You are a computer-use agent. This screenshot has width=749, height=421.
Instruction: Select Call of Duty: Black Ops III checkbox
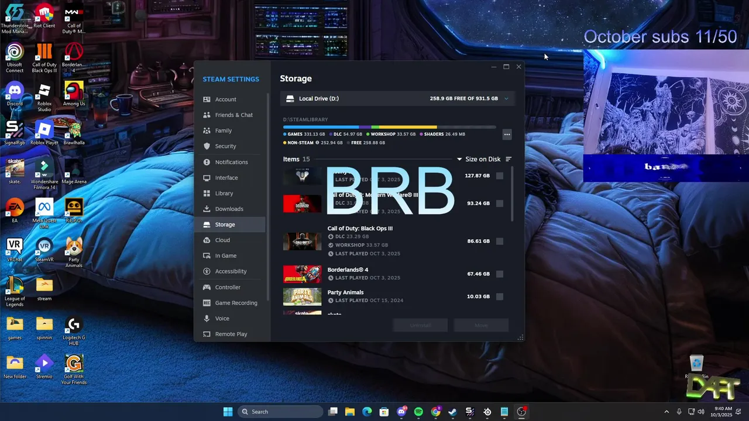(500, 241)
